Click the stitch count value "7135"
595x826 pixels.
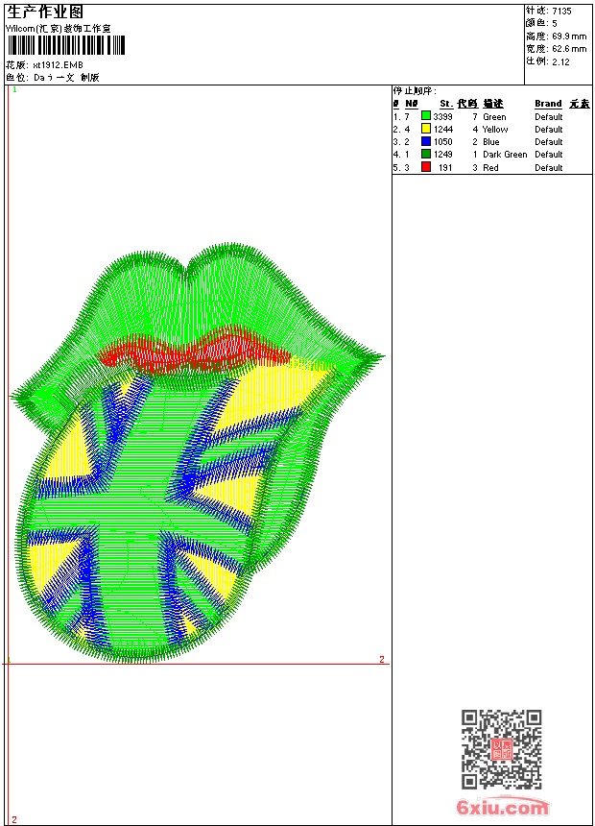tap(561, 12)
